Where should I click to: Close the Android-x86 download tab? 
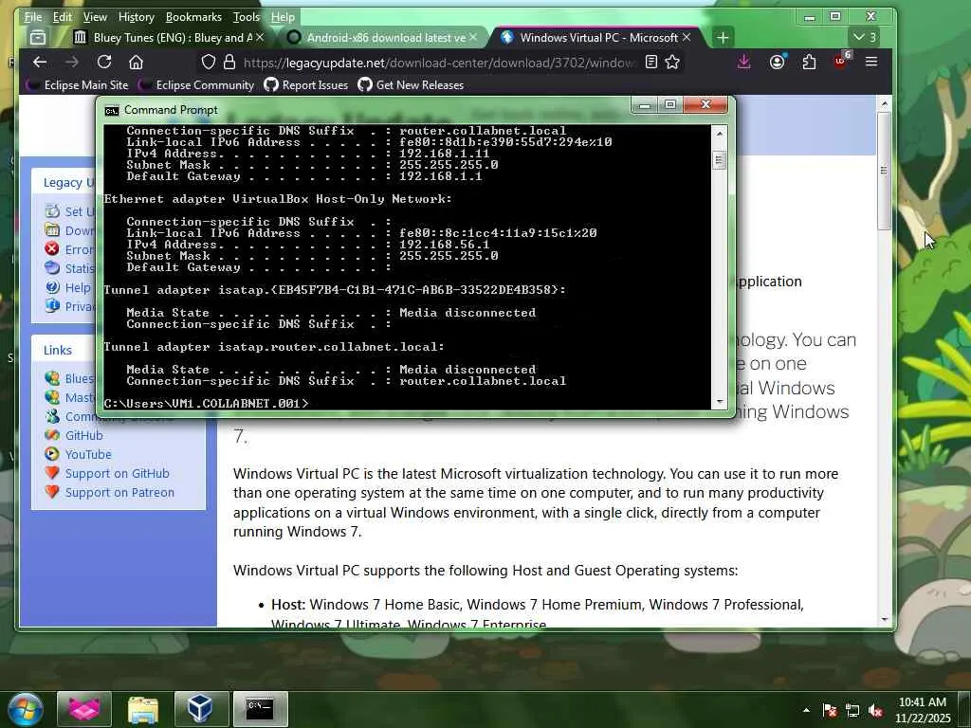coord(473,38)
